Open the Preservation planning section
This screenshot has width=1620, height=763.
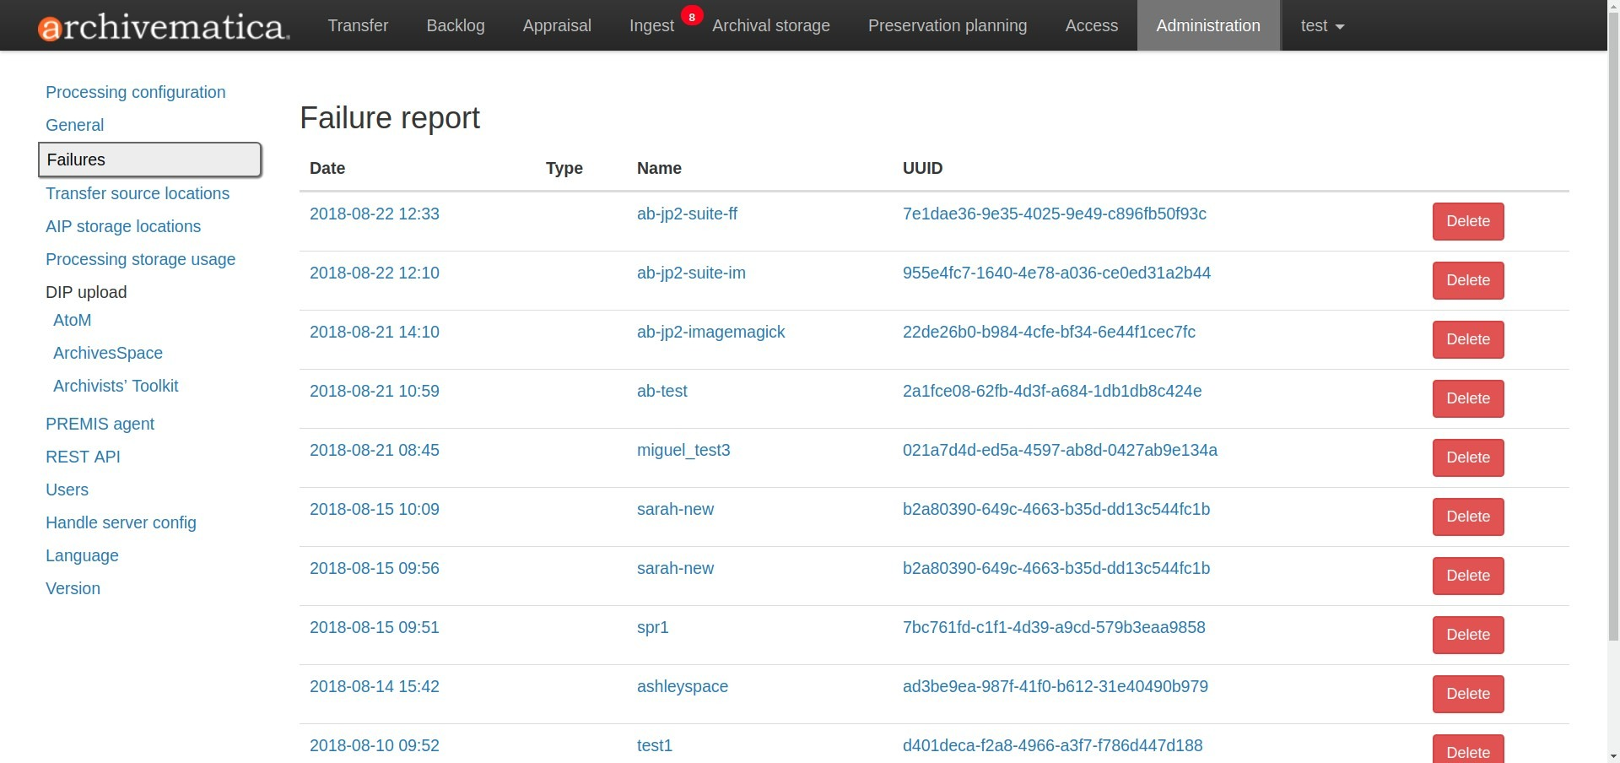(x=947, y=25)
